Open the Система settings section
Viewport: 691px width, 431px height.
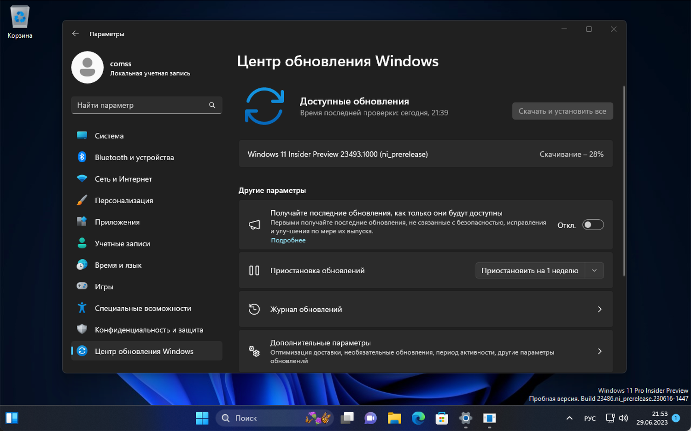point(109,135)
